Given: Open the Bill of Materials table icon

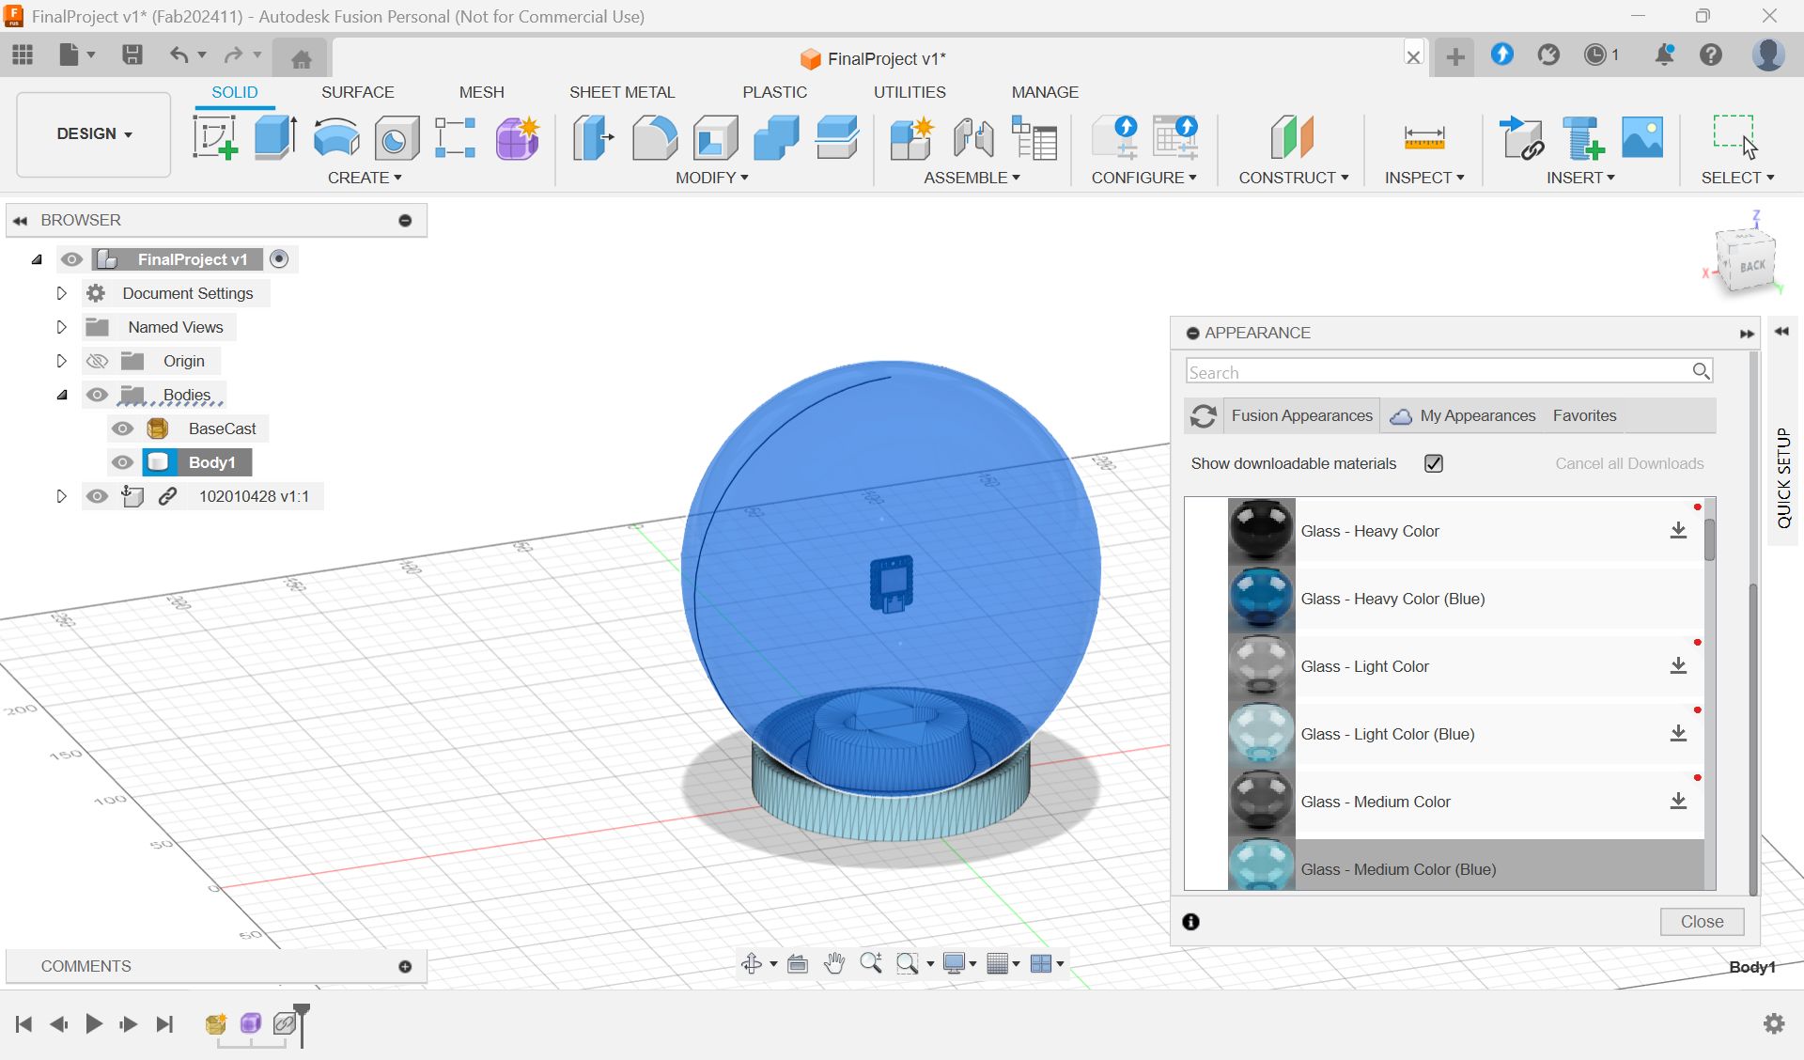Looking at the screenshot, I should pyautogui.click(x=1034, y=137).
